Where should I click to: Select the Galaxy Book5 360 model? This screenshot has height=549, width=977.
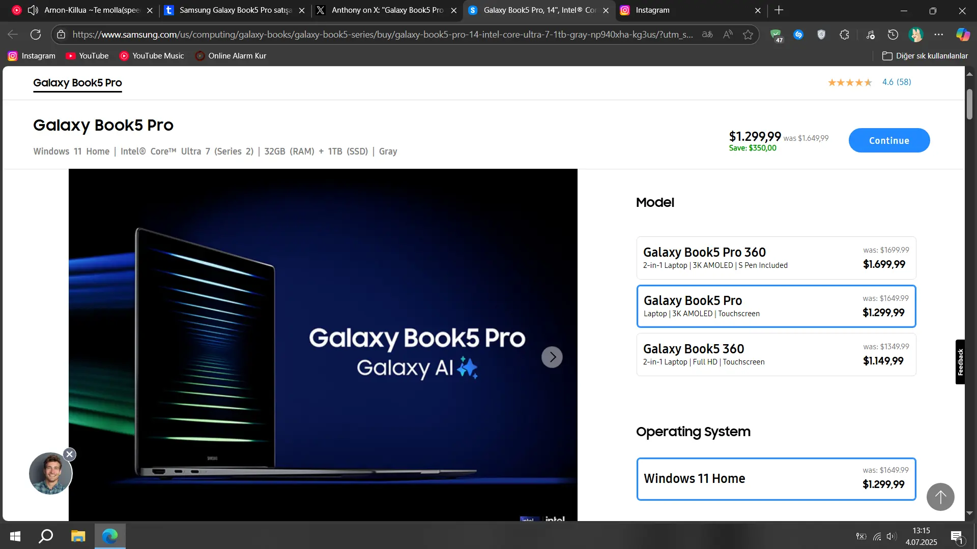(776, 354)
